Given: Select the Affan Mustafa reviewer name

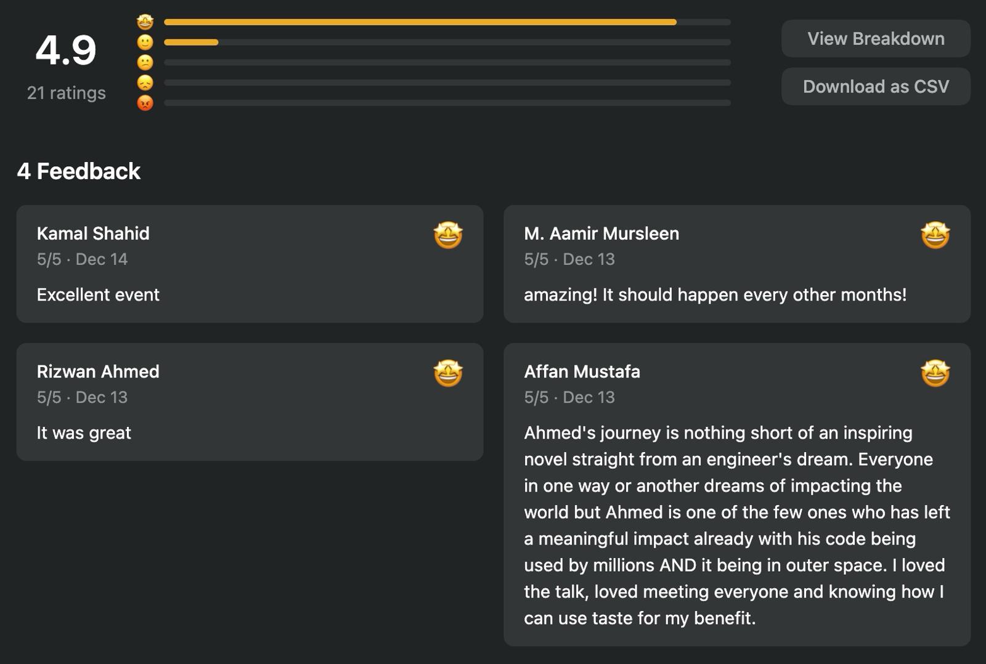Looking at the screenshot, I should point(582,371).
